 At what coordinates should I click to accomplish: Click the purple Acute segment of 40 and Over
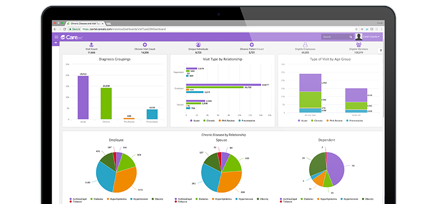pos(310,83)
